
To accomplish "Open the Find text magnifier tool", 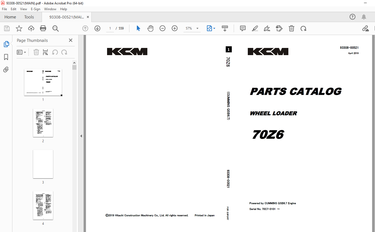I will [x=55, y=28].
